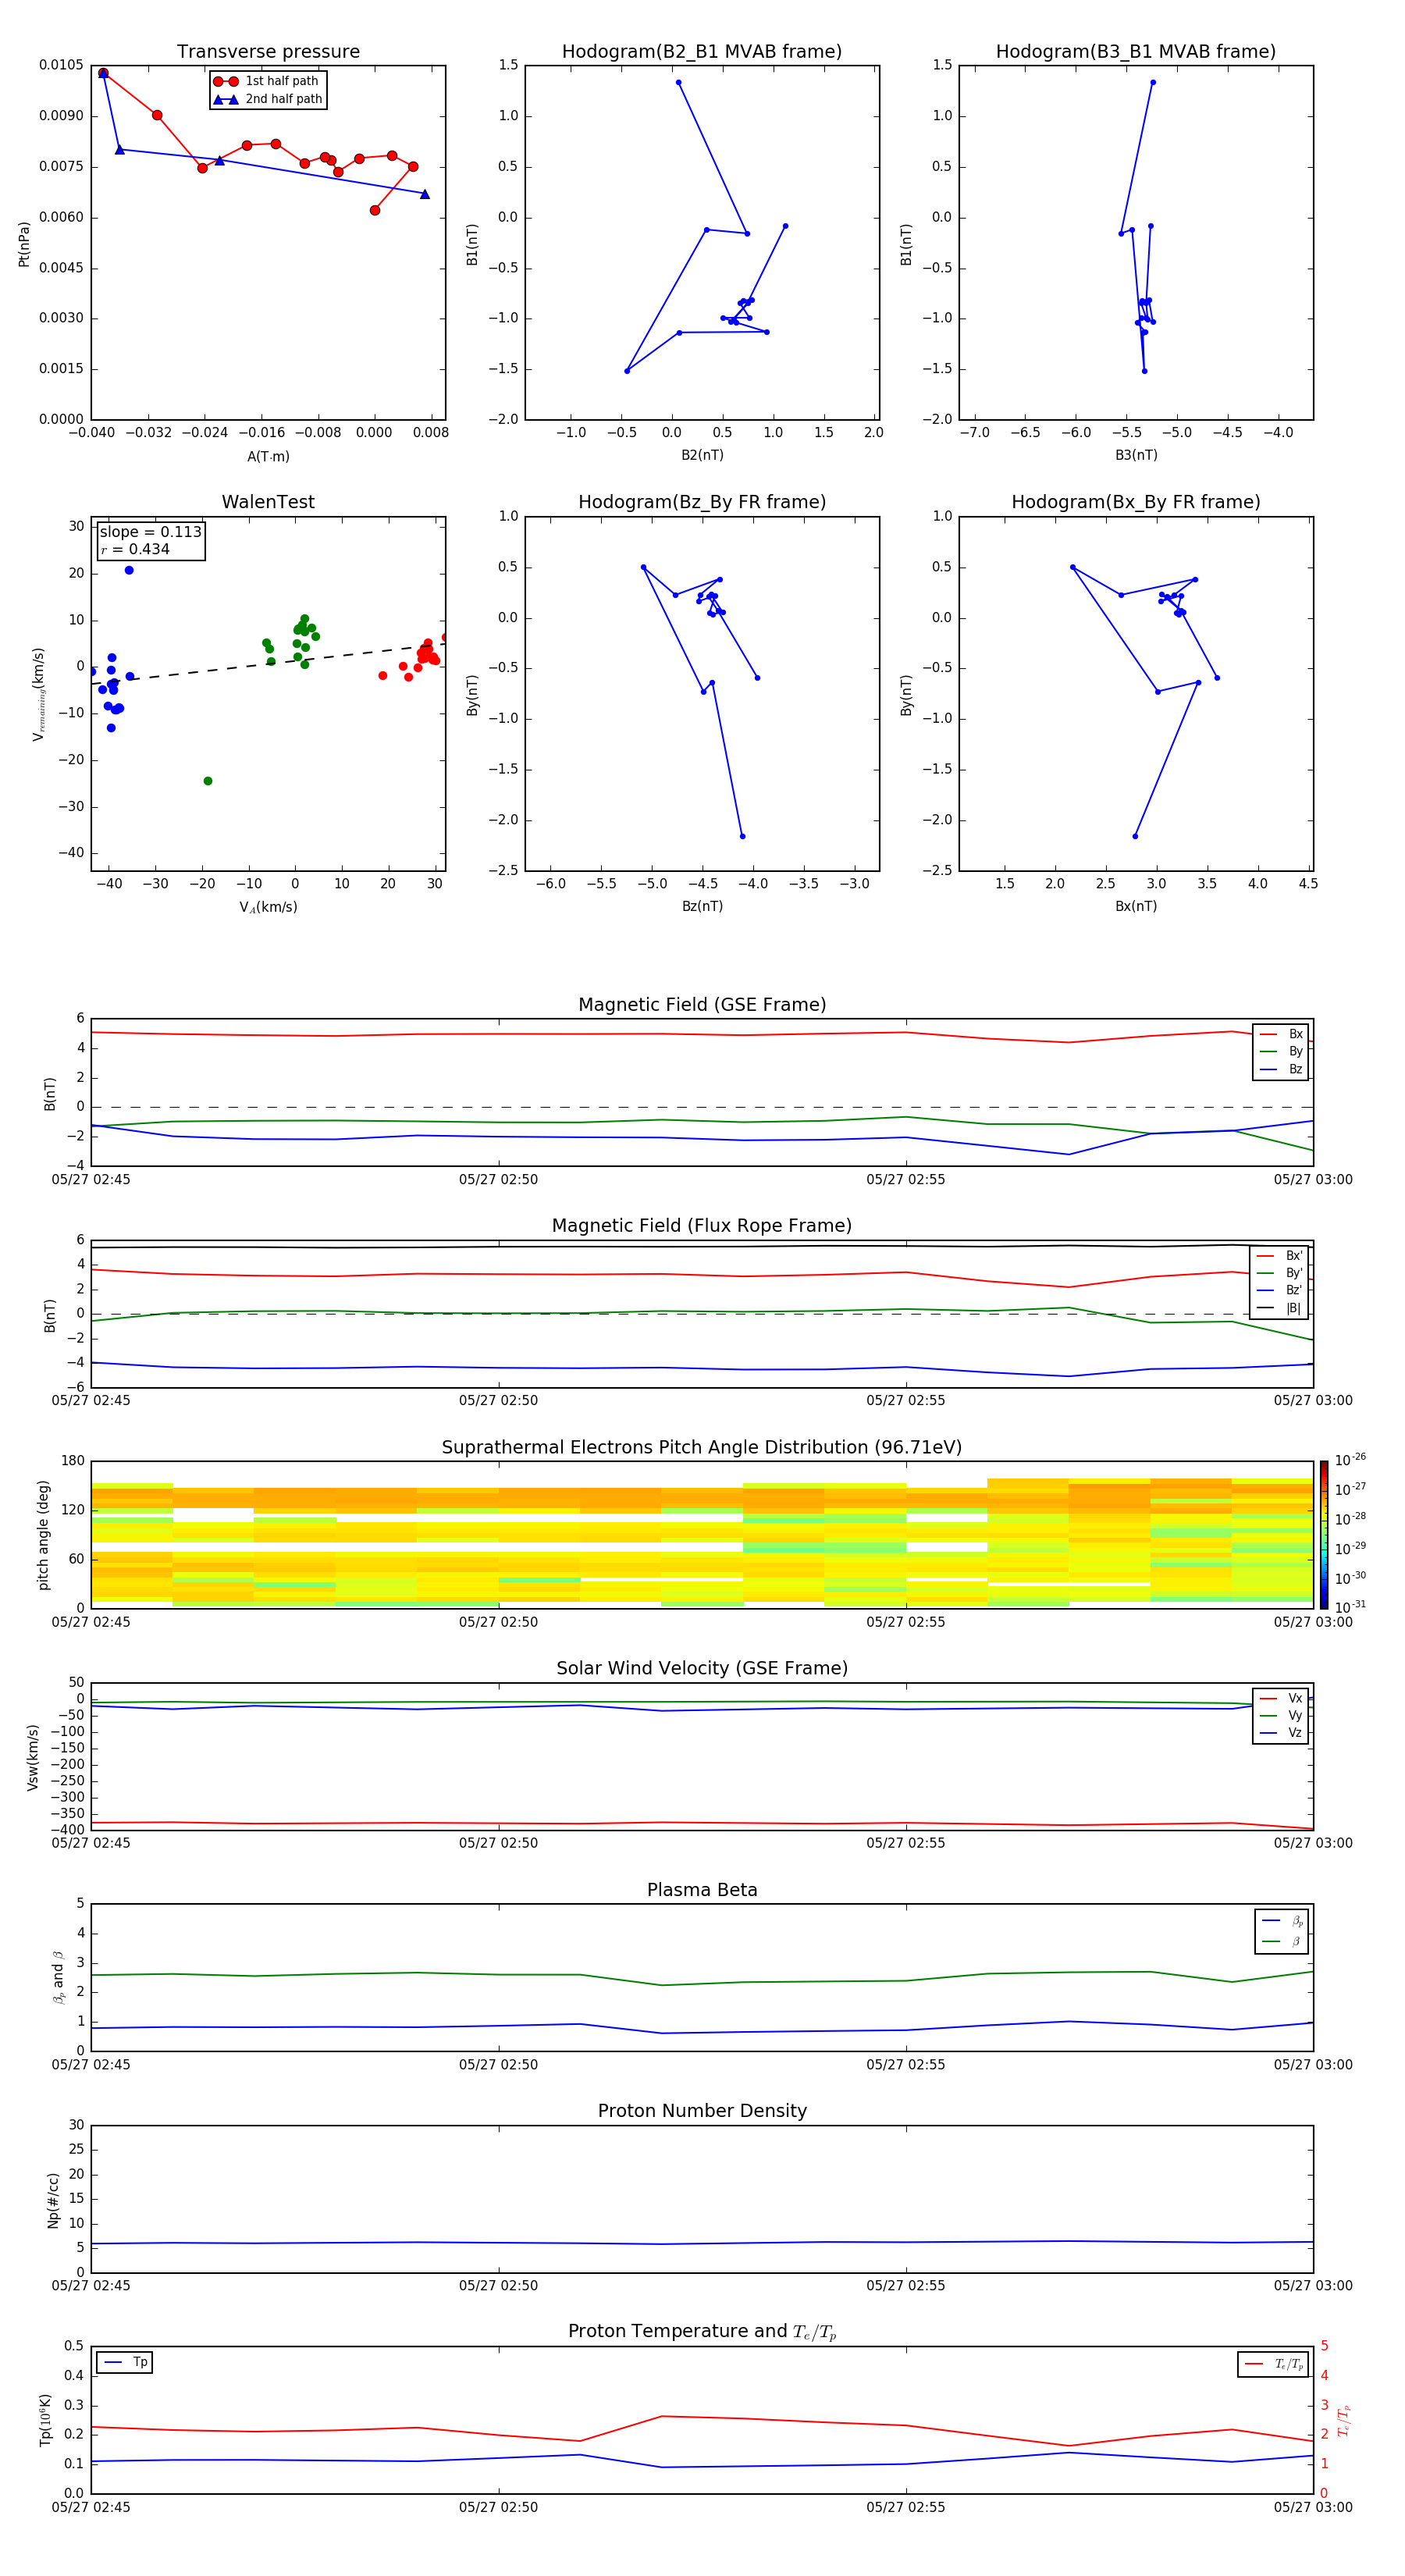1405x2576 pixels.
Task: Click the red Te/Tp right-side axis label
Action: [x=1344, y=2419]
